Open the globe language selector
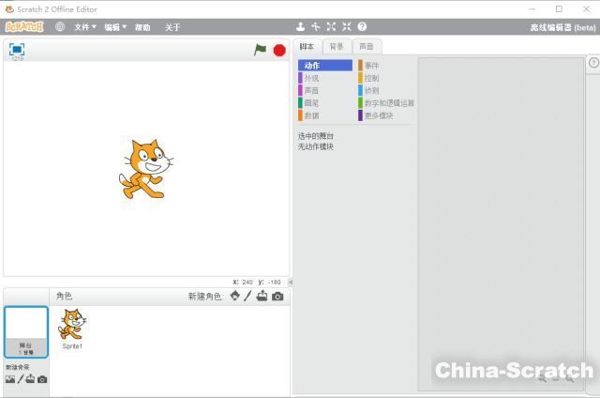This screenshot has width=600, height=398. (60, 27)
